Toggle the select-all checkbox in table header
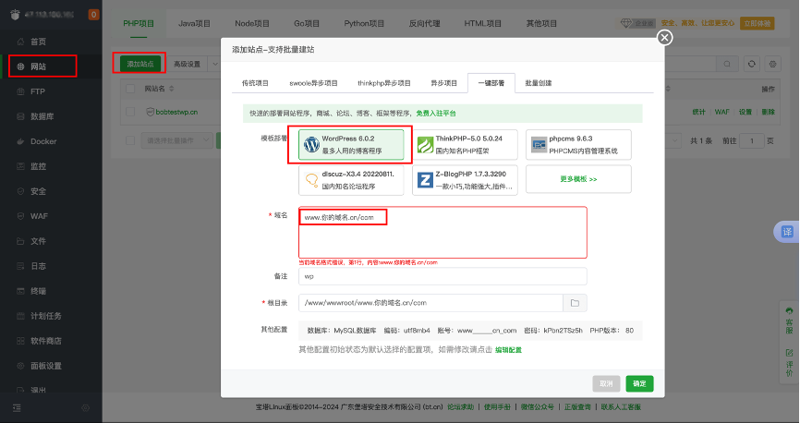 tap(130, 89)
